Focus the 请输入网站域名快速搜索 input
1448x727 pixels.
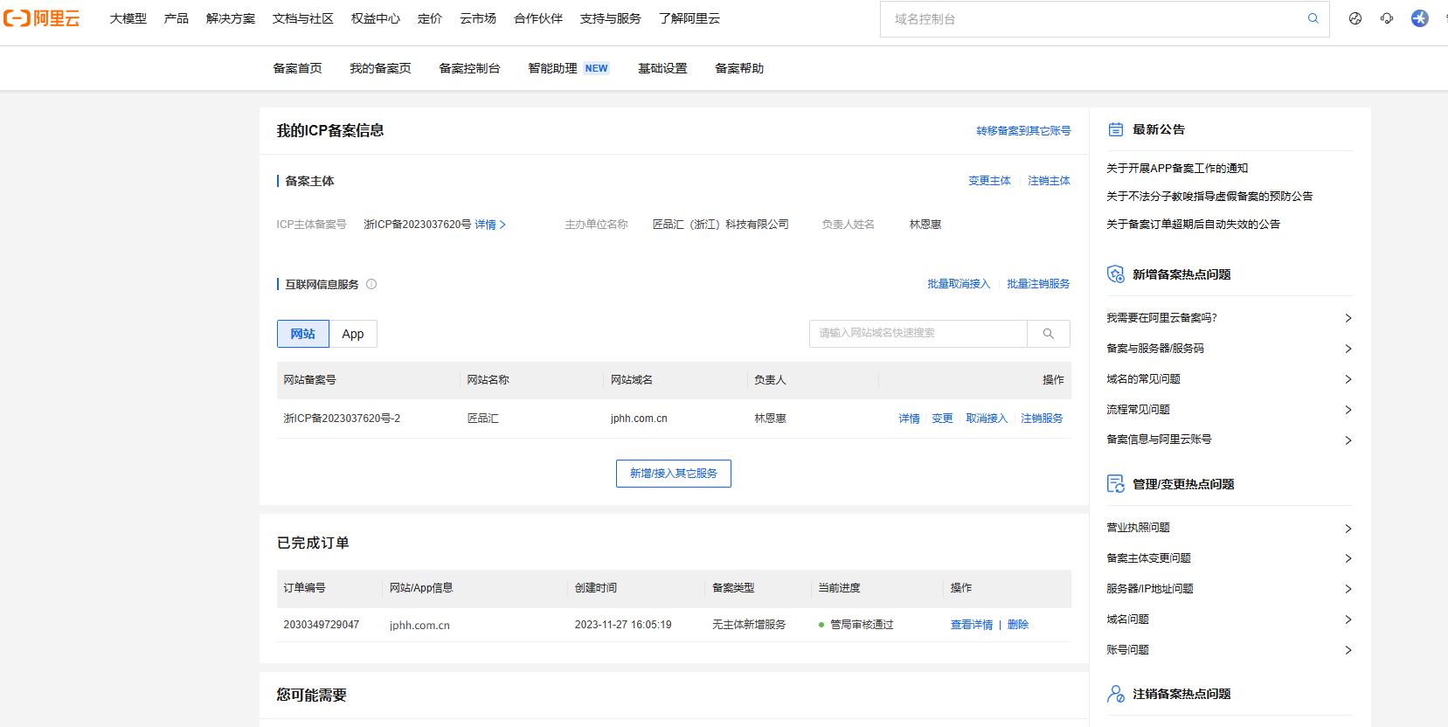tap(918, 334)
